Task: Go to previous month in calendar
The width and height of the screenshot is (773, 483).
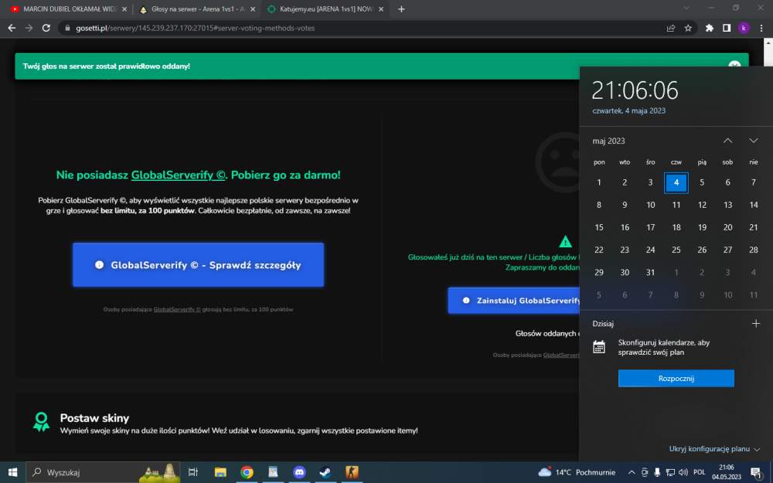Action: [x=727, y=141]
